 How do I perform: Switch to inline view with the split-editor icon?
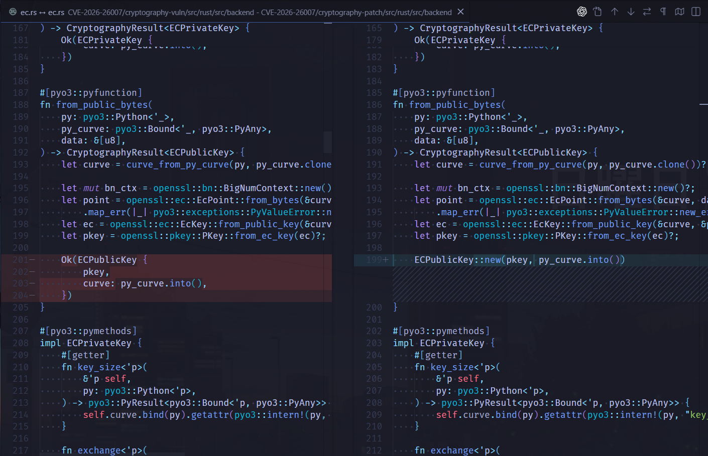696,11
